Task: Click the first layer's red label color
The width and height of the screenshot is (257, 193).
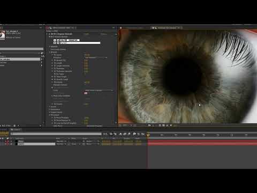Action: (x=8, y=141)
